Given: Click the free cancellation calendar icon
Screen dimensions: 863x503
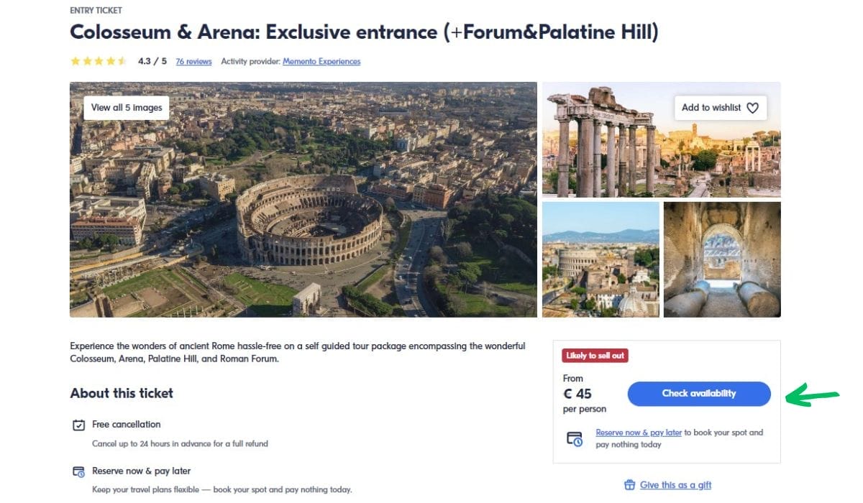Looking at the screenshot, I should point(79,425).
